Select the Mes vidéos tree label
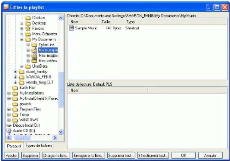 [x=48, y=61]
